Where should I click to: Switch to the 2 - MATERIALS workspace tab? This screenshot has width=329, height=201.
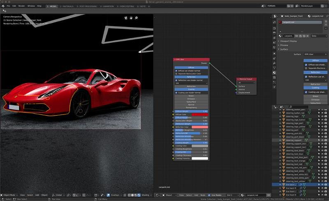(67, 7)
